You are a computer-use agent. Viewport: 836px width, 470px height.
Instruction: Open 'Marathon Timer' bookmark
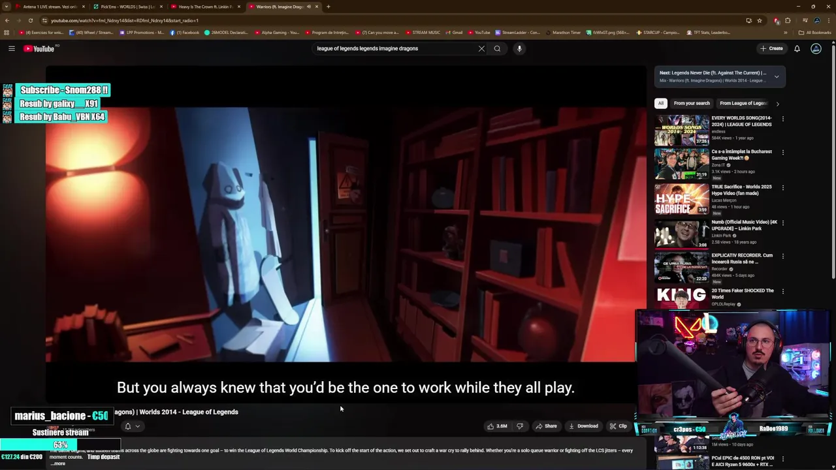pos(563,33)
